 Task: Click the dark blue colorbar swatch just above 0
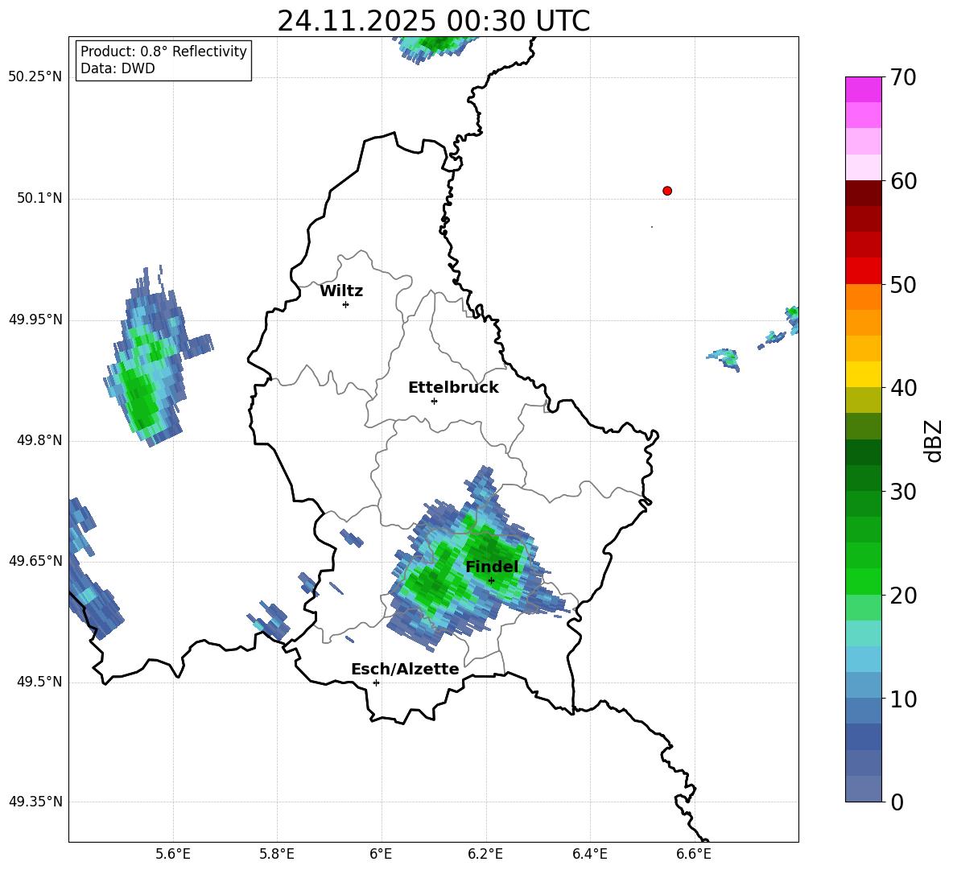[x=863, y=789]
